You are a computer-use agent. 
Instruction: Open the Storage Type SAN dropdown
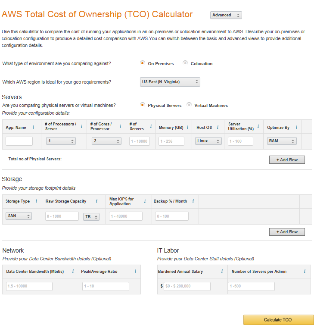[x=19, y=216]
